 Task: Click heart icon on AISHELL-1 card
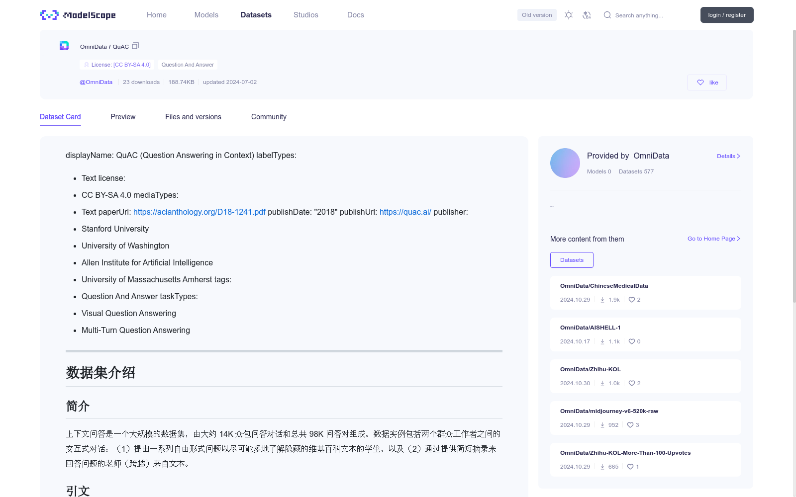coord(632,341)
